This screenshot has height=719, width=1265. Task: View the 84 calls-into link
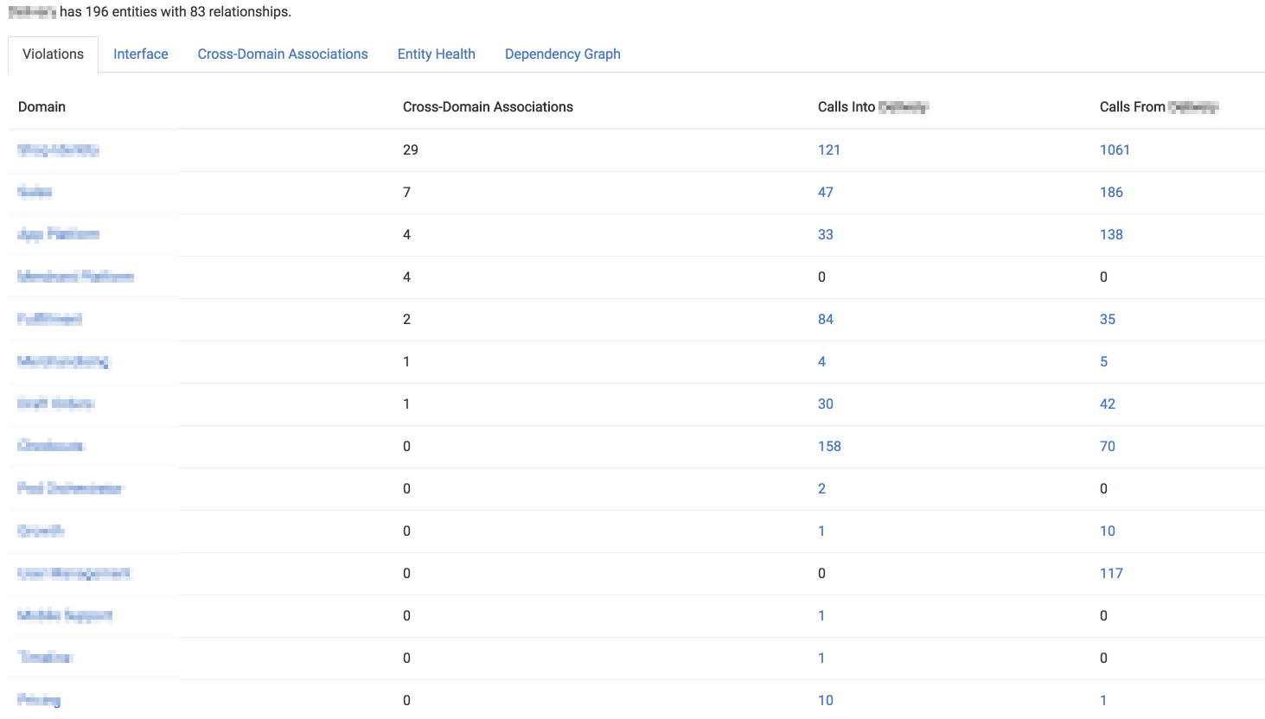click(826, 319)
